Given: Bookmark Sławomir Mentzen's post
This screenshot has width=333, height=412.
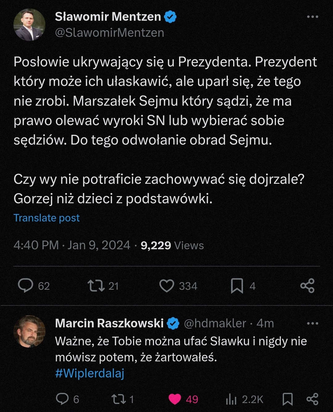Looking at the screenshot, I should click(237, 286).
